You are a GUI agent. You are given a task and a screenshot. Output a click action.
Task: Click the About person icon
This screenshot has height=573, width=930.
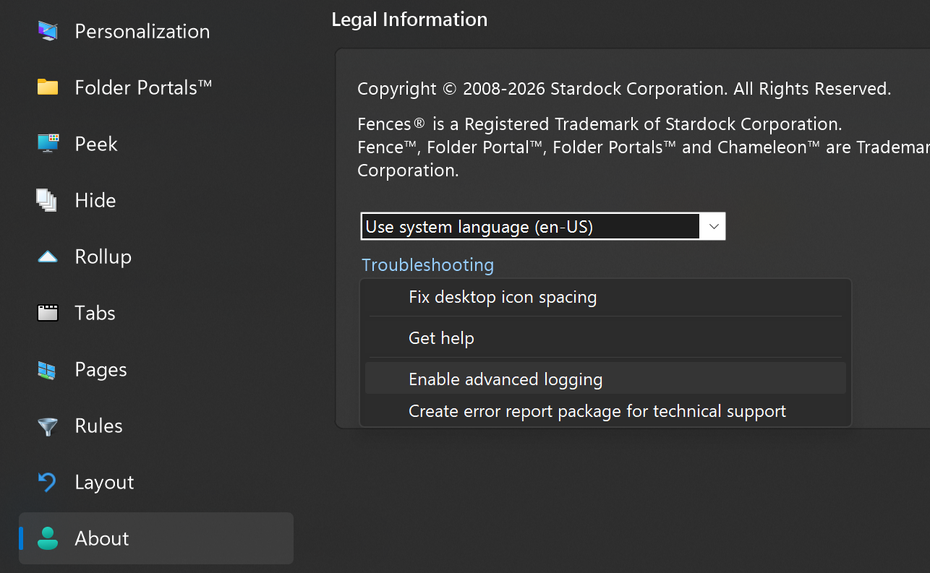tap(48, 538)
